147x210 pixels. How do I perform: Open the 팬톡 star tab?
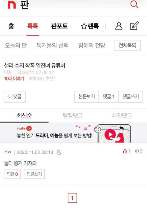point(90,26)
